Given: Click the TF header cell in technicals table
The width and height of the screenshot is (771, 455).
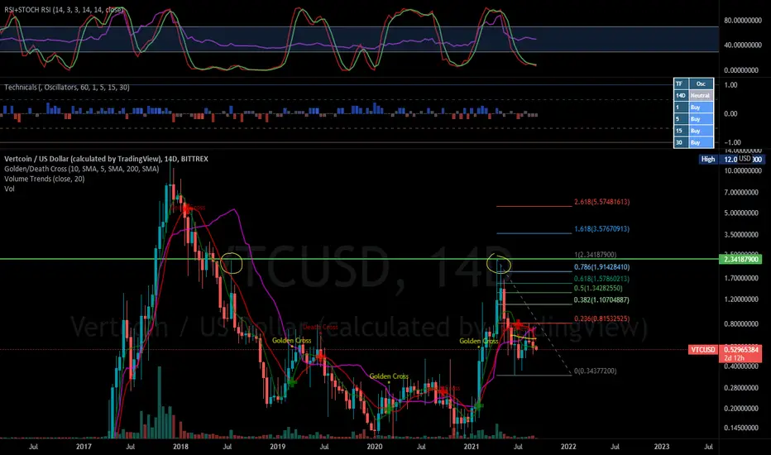Looking at the screenshot, I should [681, 84].
